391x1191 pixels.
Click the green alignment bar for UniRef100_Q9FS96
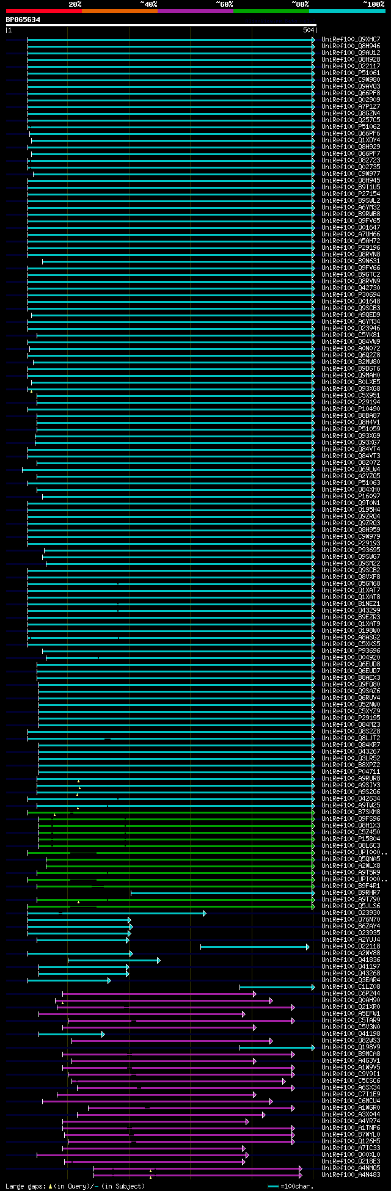point(177,819)
